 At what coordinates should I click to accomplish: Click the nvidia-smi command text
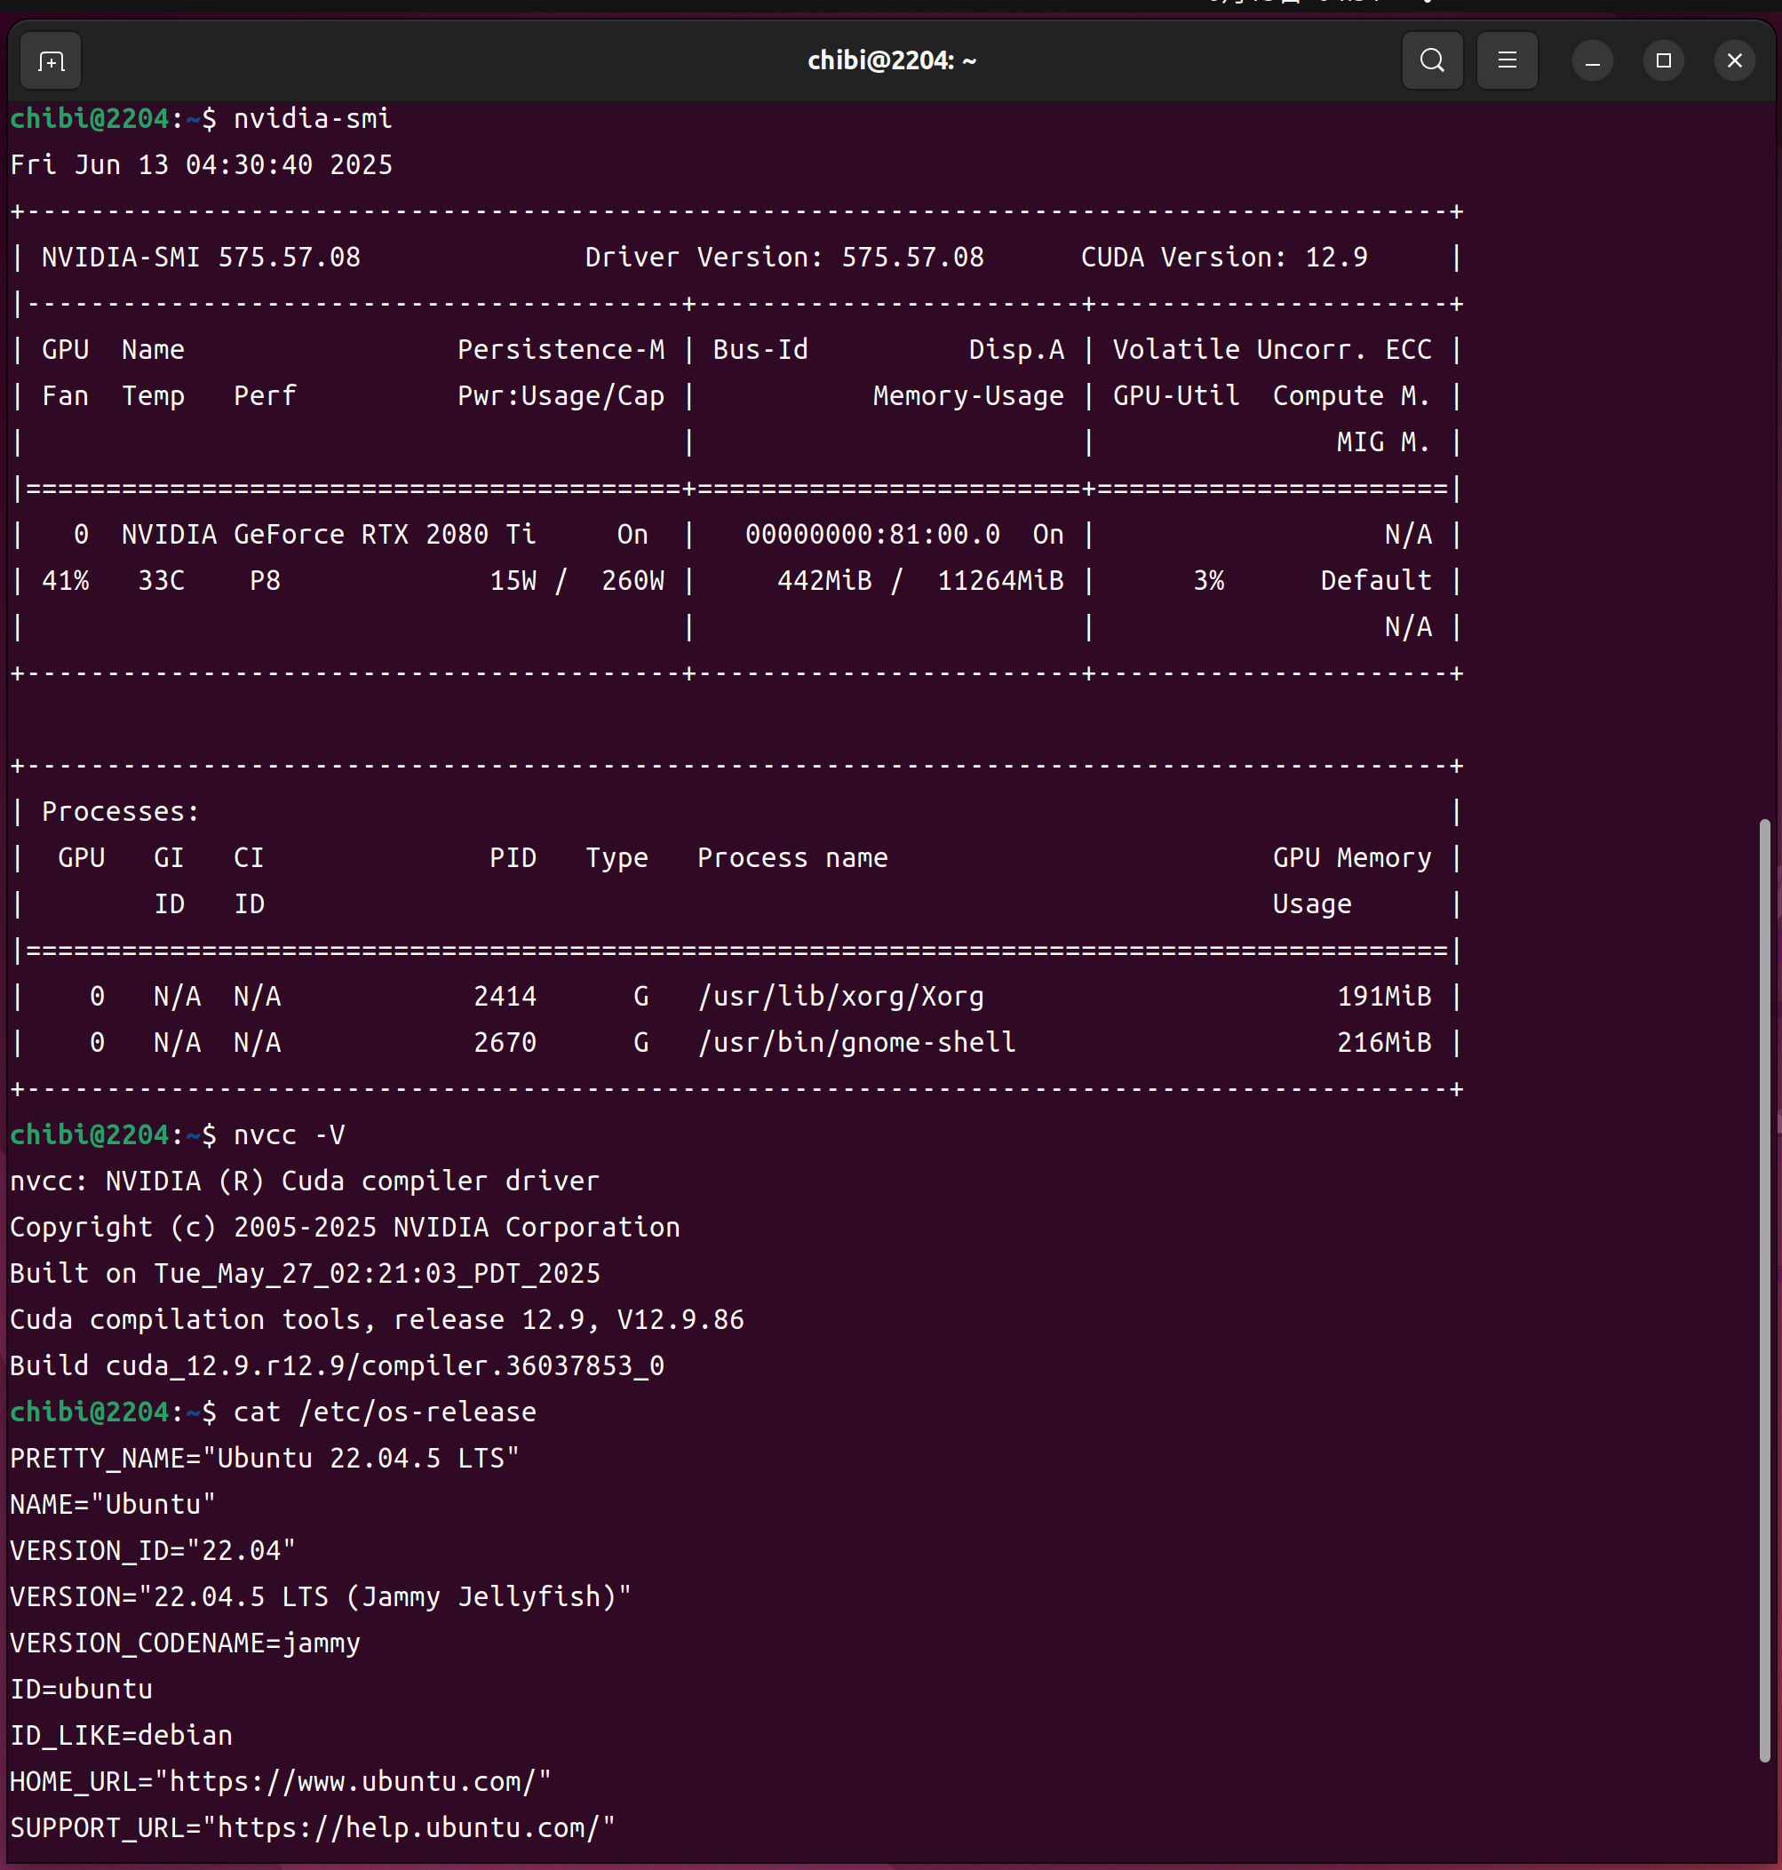[x=313, y=119]
